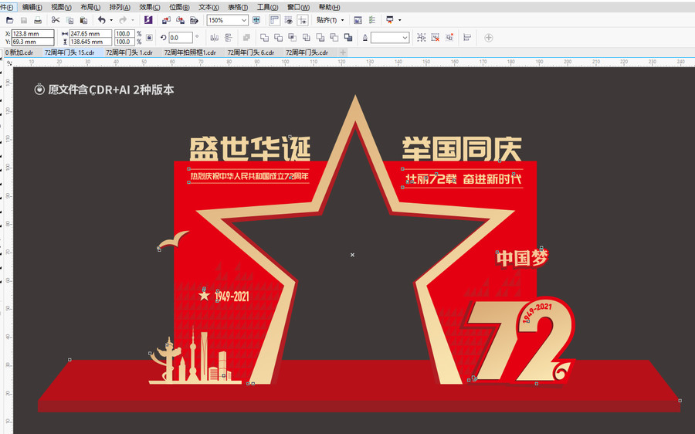Mirror the selection horizontally
The height and width of the screenshot is (434, 695).
(x=215, y=38)
